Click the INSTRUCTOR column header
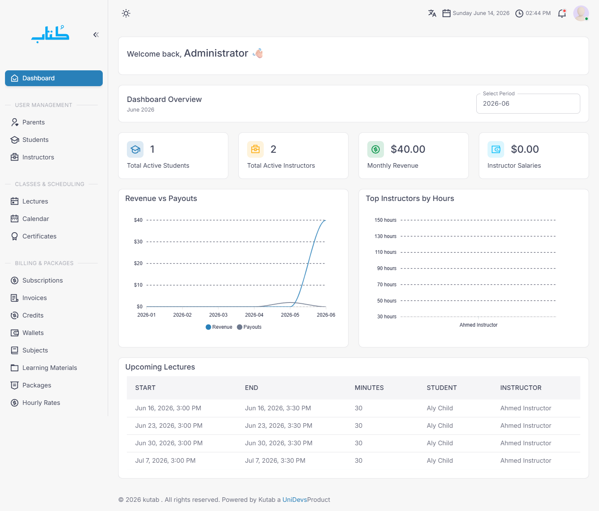The height and width of the screenshot is (511, 599). pos(521,388)
